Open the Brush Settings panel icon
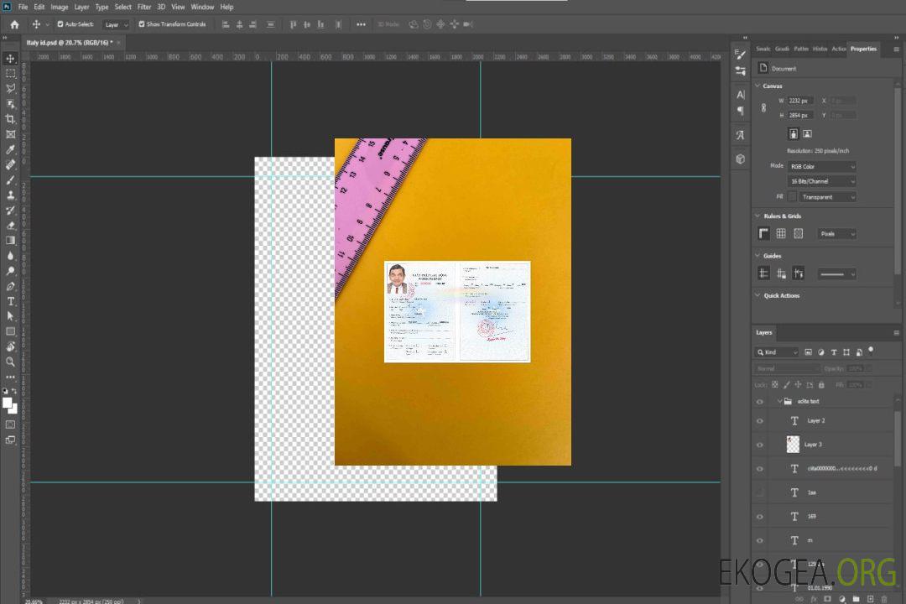The width and height of the screenshot is (906, 604). 741,55
